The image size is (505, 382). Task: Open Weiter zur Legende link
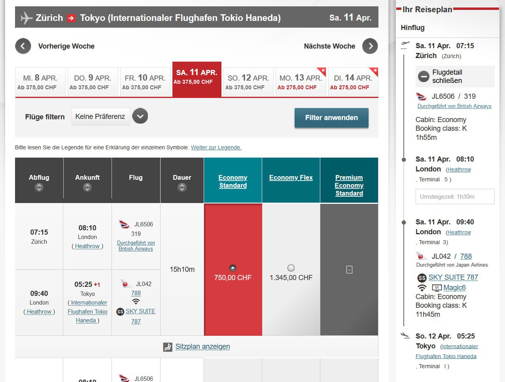pos(216,147)
